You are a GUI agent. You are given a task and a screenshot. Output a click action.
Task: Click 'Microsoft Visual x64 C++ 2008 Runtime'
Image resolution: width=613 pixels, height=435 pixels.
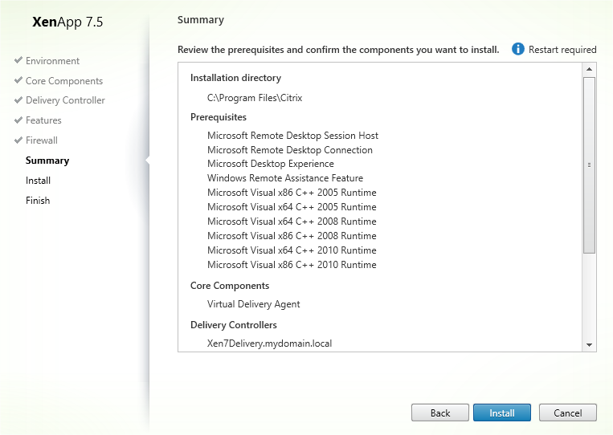coord(292,222)
